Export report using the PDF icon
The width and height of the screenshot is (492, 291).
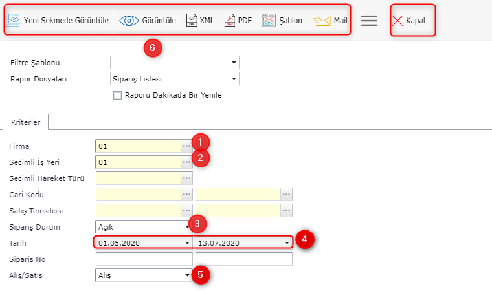point(230,20)
